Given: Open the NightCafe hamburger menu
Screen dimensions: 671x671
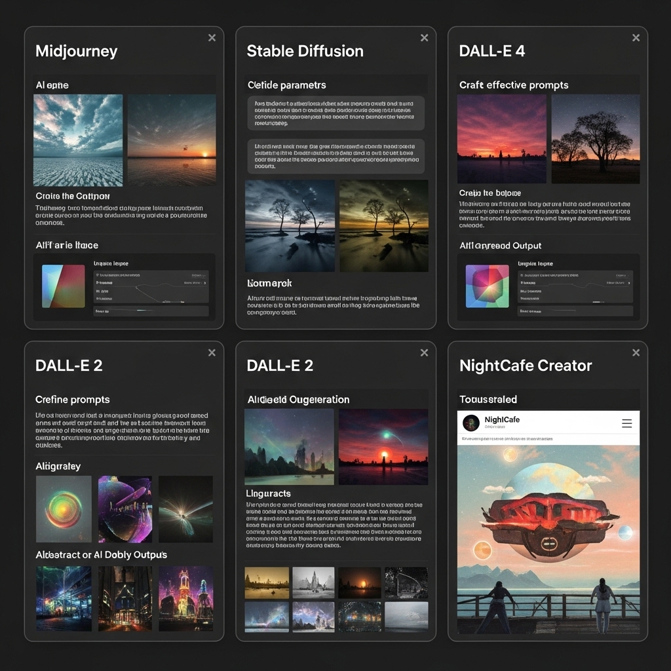Looking at the screenshot, I should tap(627, 423).
